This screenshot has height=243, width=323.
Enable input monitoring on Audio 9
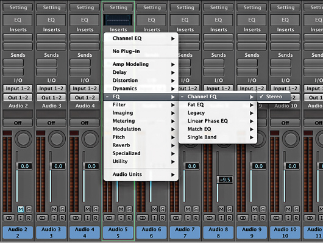coord(255,218)
